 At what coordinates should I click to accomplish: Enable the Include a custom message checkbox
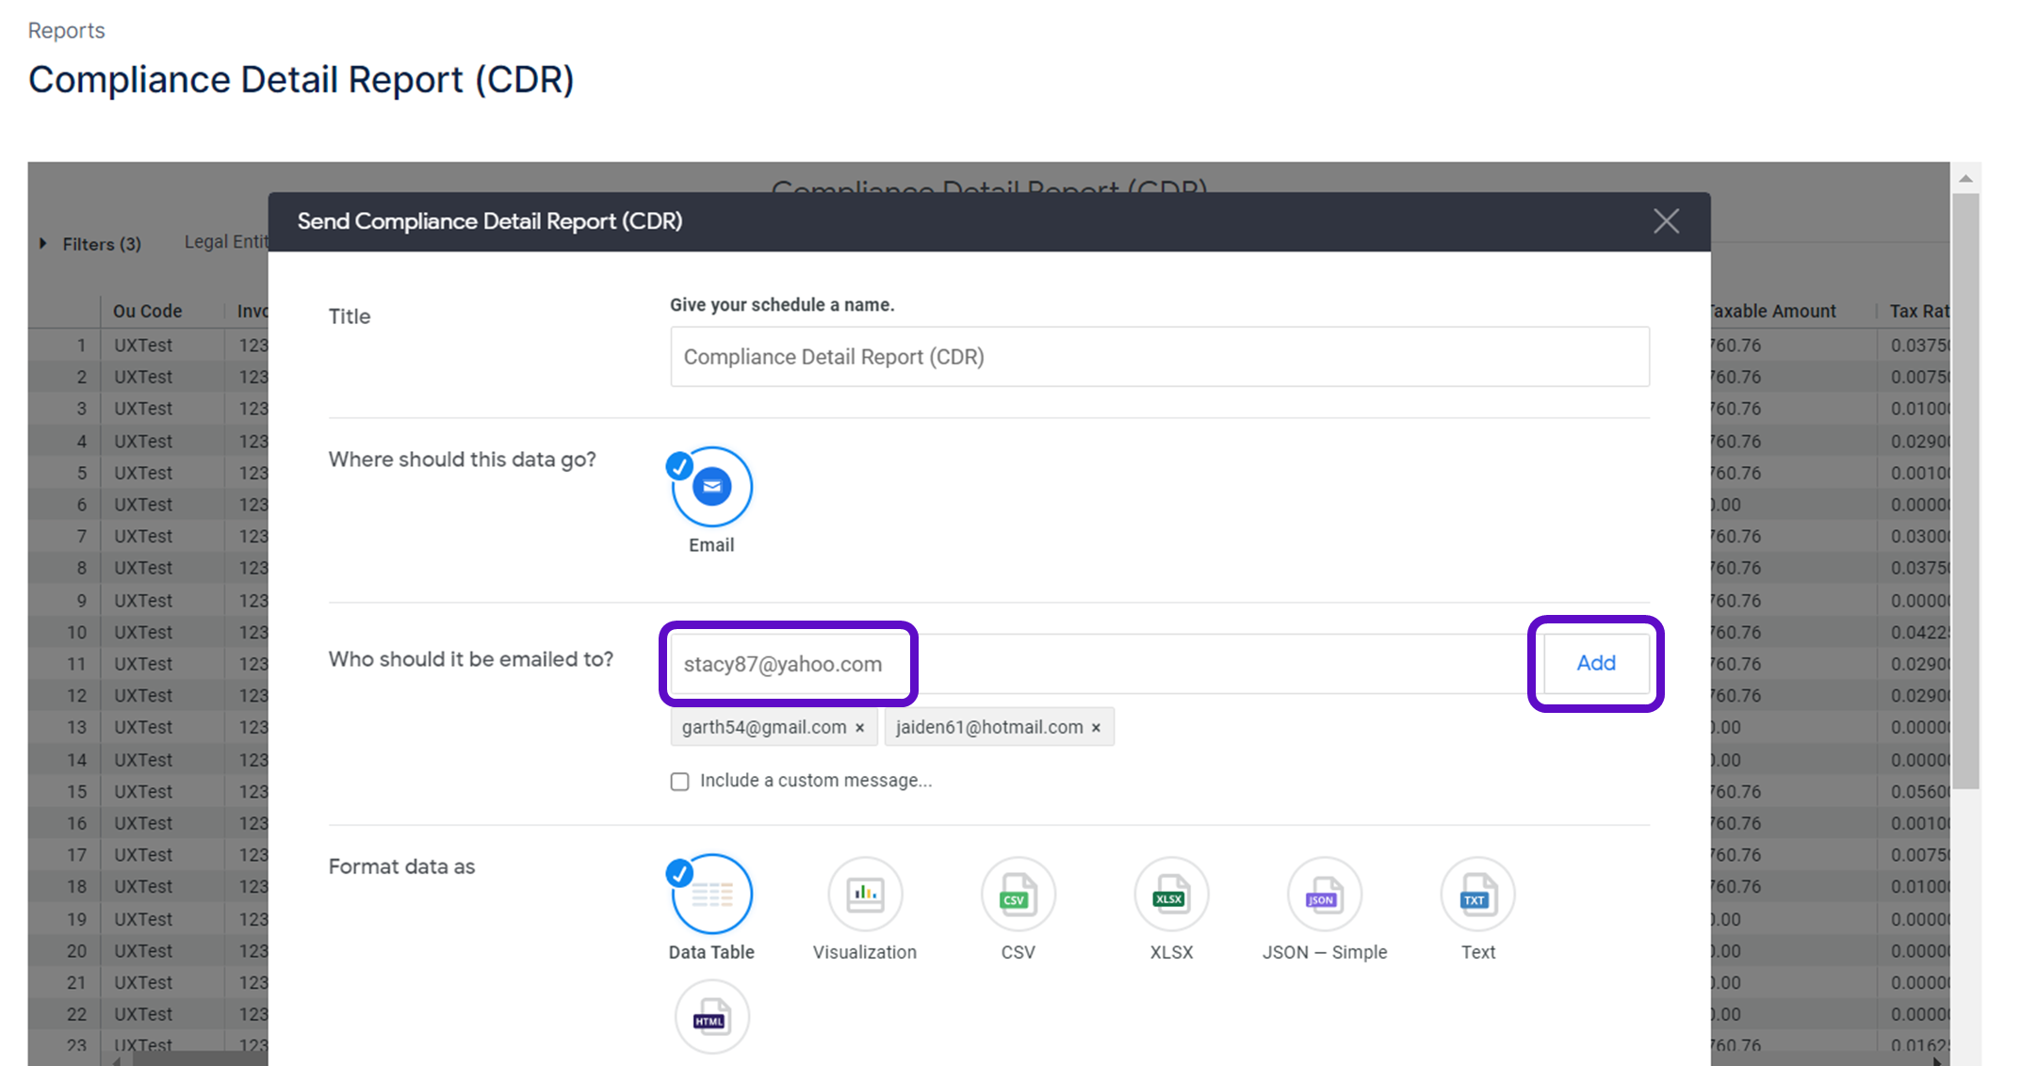(x=679, y=782)
